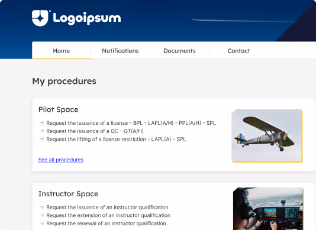Screen dimensions: 316x230
Task: Open the Contact tab
Action: 238,50
